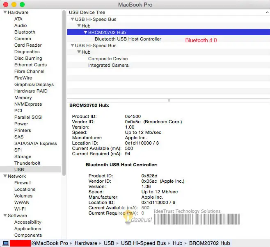Click the laptop icon in path bar
Image resolution: width=270 pixels, height=247 pixels.
click(6, 243)
